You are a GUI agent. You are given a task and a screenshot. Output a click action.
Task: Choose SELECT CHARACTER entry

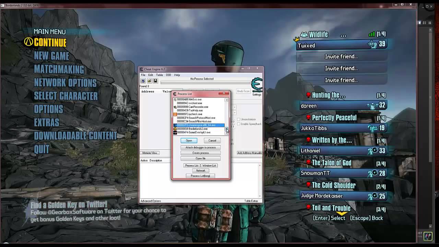66,96
